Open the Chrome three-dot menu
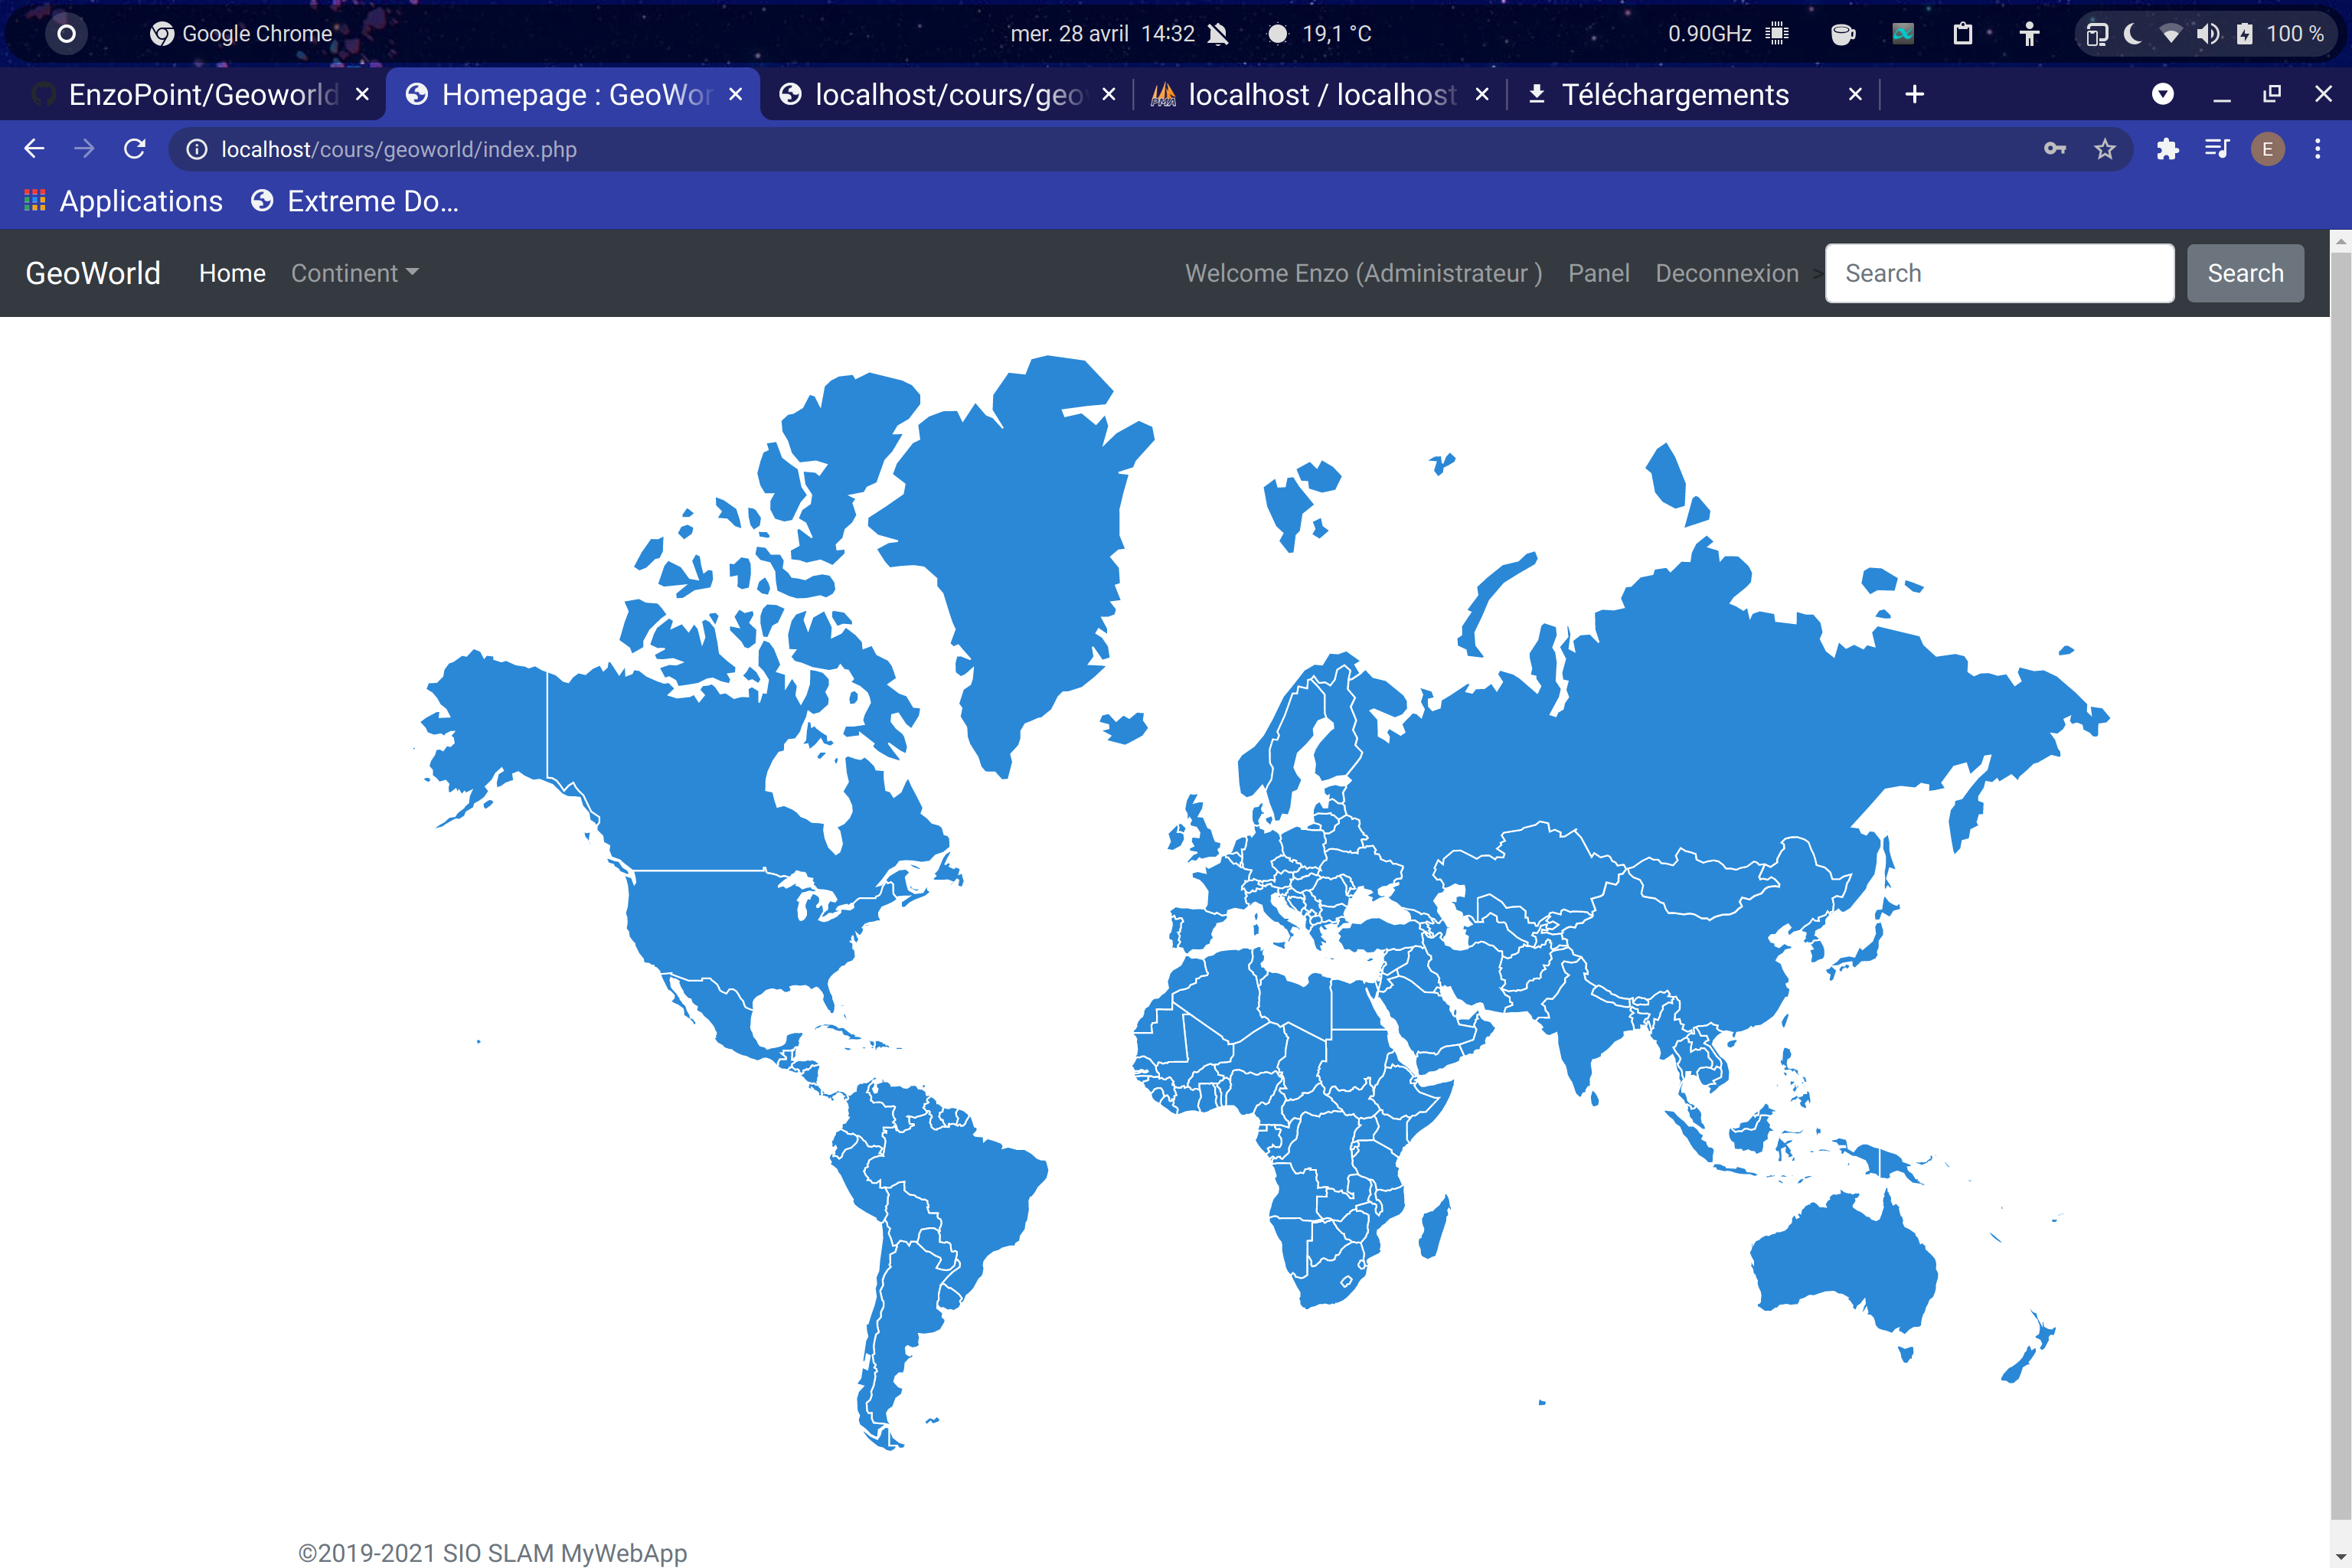2352x1568 pixels. pyautogui.click(x=2318, y=148)
